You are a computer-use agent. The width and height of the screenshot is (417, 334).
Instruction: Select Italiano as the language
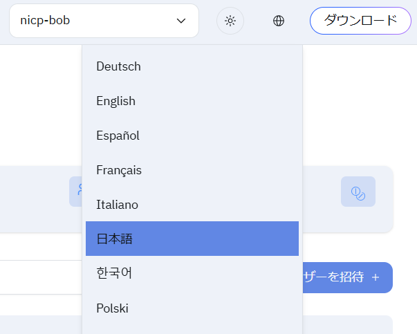[x=118, y=205]
